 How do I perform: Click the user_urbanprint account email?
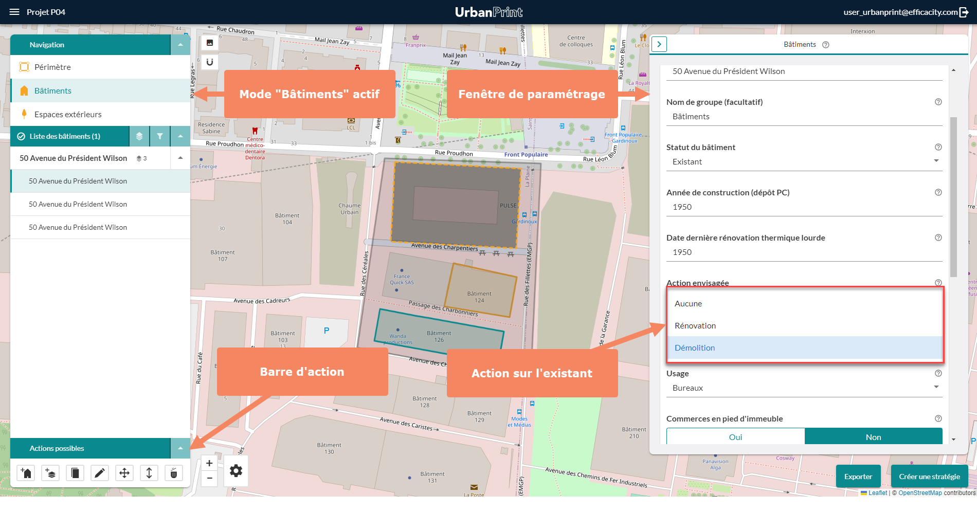[x=900, y=12]
